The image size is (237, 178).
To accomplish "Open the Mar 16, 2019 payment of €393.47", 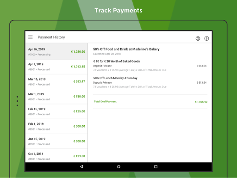I will (56, 82).
